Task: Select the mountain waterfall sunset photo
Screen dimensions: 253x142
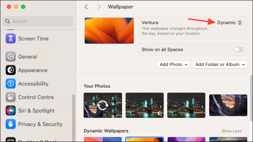Action: (228, 105)
